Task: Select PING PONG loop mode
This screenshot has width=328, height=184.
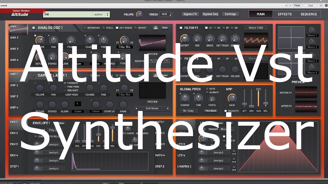Action: coord(65,87)
